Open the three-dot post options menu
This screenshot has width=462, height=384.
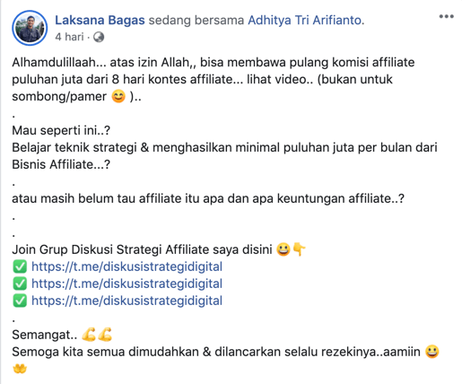(446, 16)
